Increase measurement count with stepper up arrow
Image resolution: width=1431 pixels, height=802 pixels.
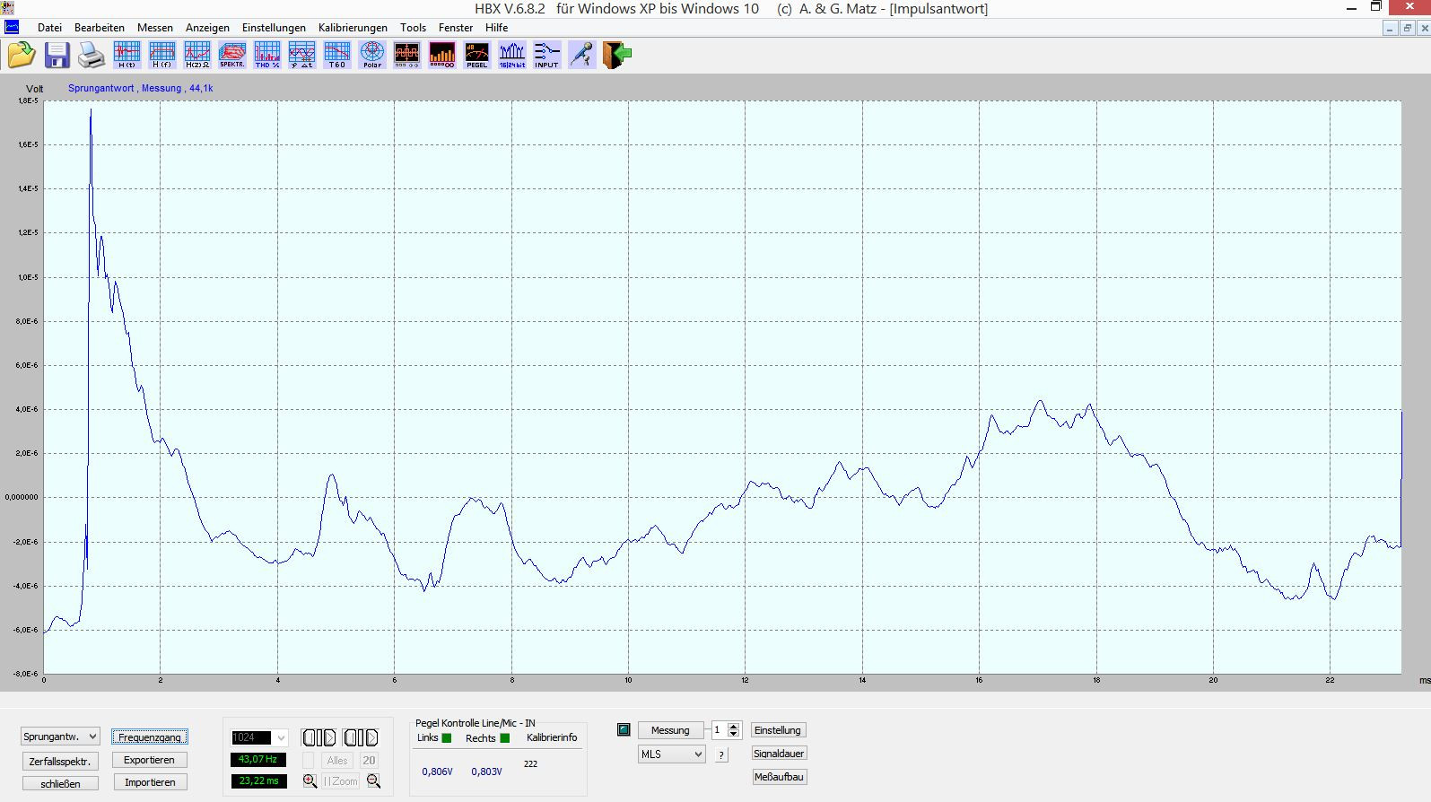pos(734,726)
